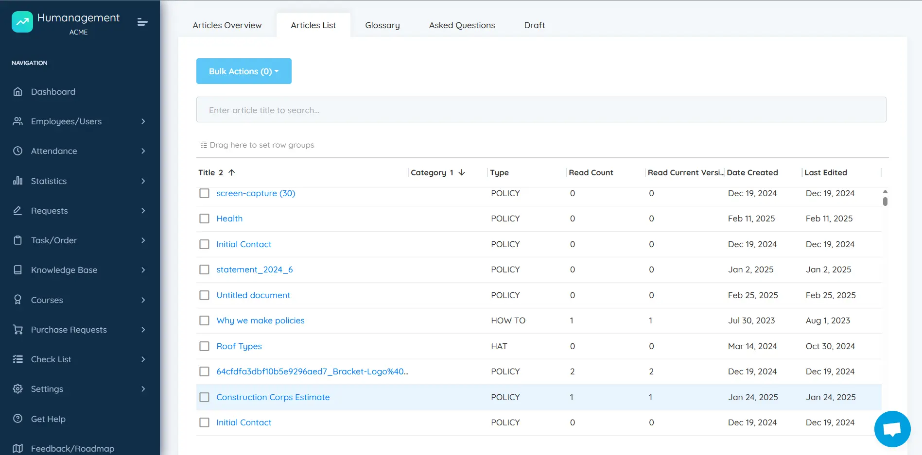Screen dimensions: 922x455
Task: Open the Bulk Actions (0) dropdown
Action: (x=244, y=71)
